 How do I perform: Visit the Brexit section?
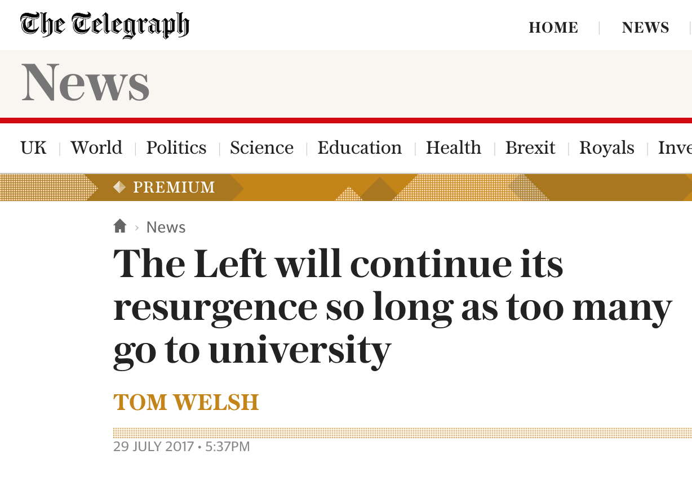point(530,148)
